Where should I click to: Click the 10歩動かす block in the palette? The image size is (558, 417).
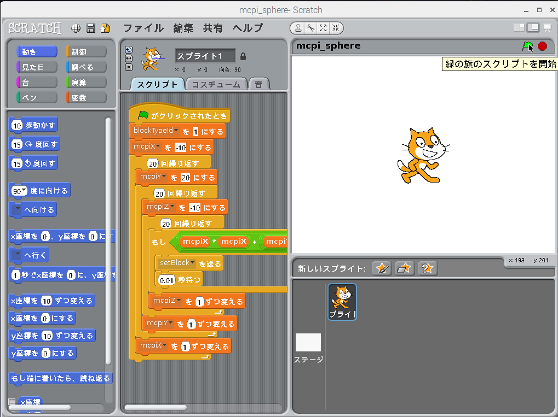tap(33, 125)
